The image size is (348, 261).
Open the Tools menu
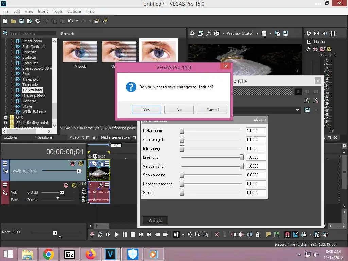tap(57, 11)
